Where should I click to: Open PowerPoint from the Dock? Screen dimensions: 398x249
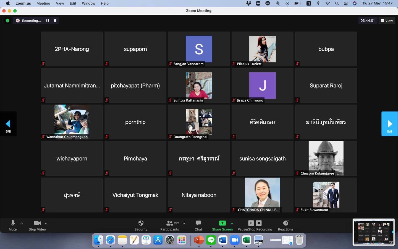point(198,240)
